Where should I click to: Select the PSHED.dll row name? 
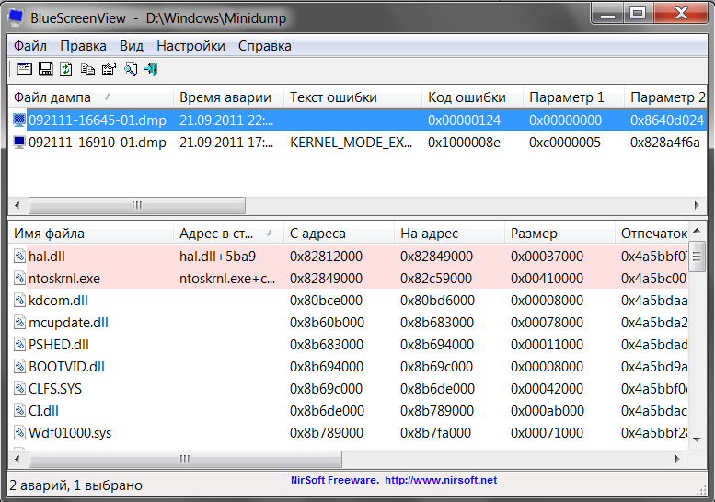click(x=58, y=345)
